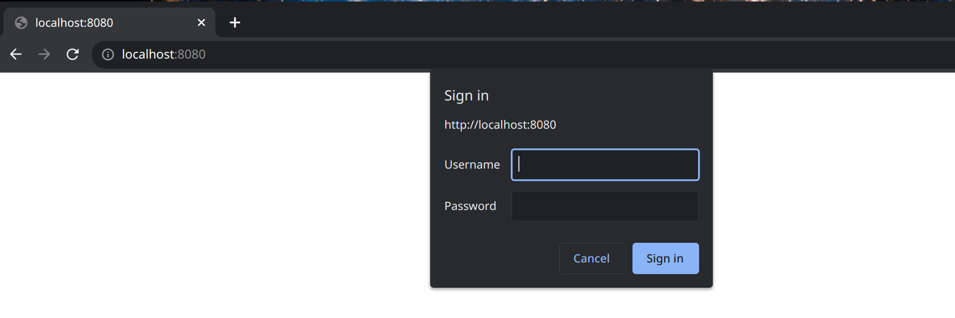
Task: Click the blank white page area
Action: click(202, 202)
